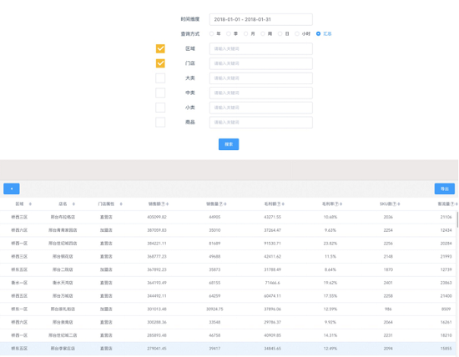Click the help icon beside 销售量 header

tap(221, 204)
